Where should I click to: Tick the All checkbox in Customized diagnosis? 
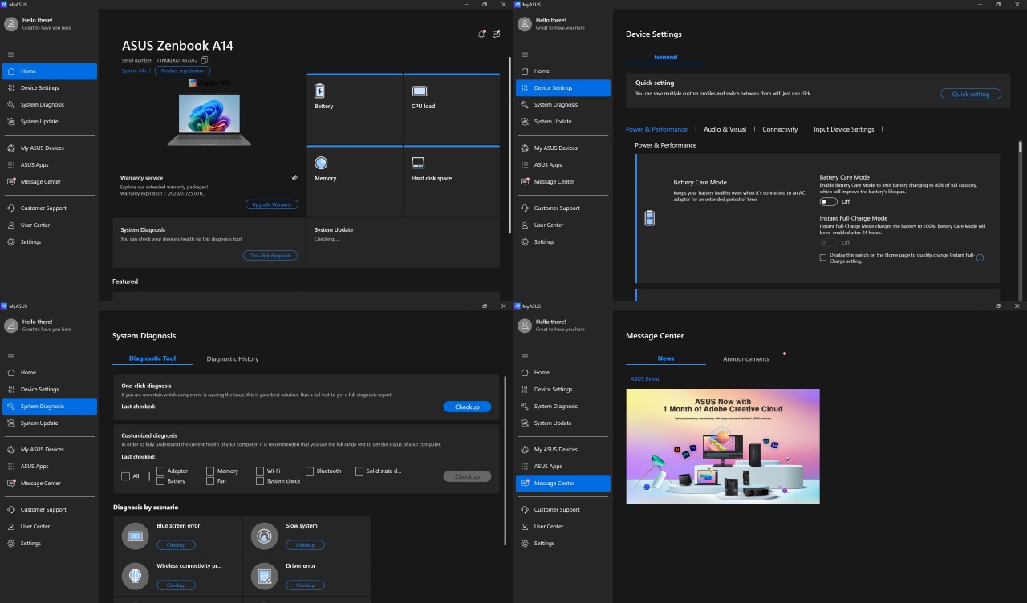tap(125, 476)
